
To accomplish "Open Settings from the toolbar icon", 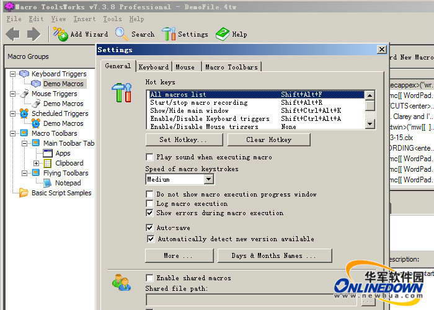I will tap(169, 34).
